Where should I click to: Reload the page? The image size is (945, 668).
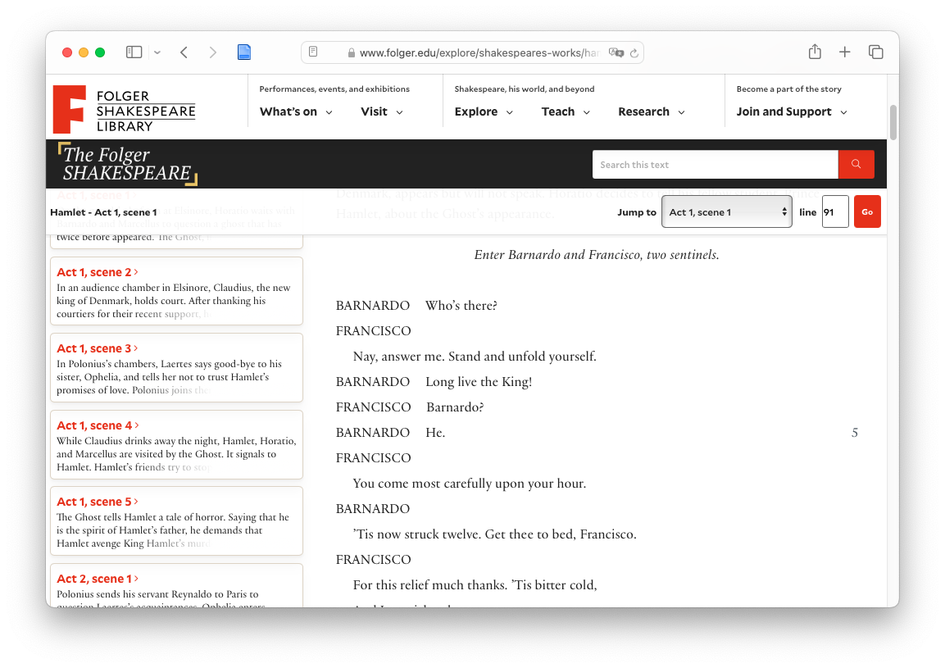point(634,53)
